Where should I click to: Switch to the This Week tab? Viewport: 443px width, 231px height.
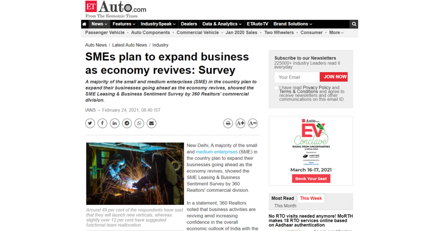(311, 198)
